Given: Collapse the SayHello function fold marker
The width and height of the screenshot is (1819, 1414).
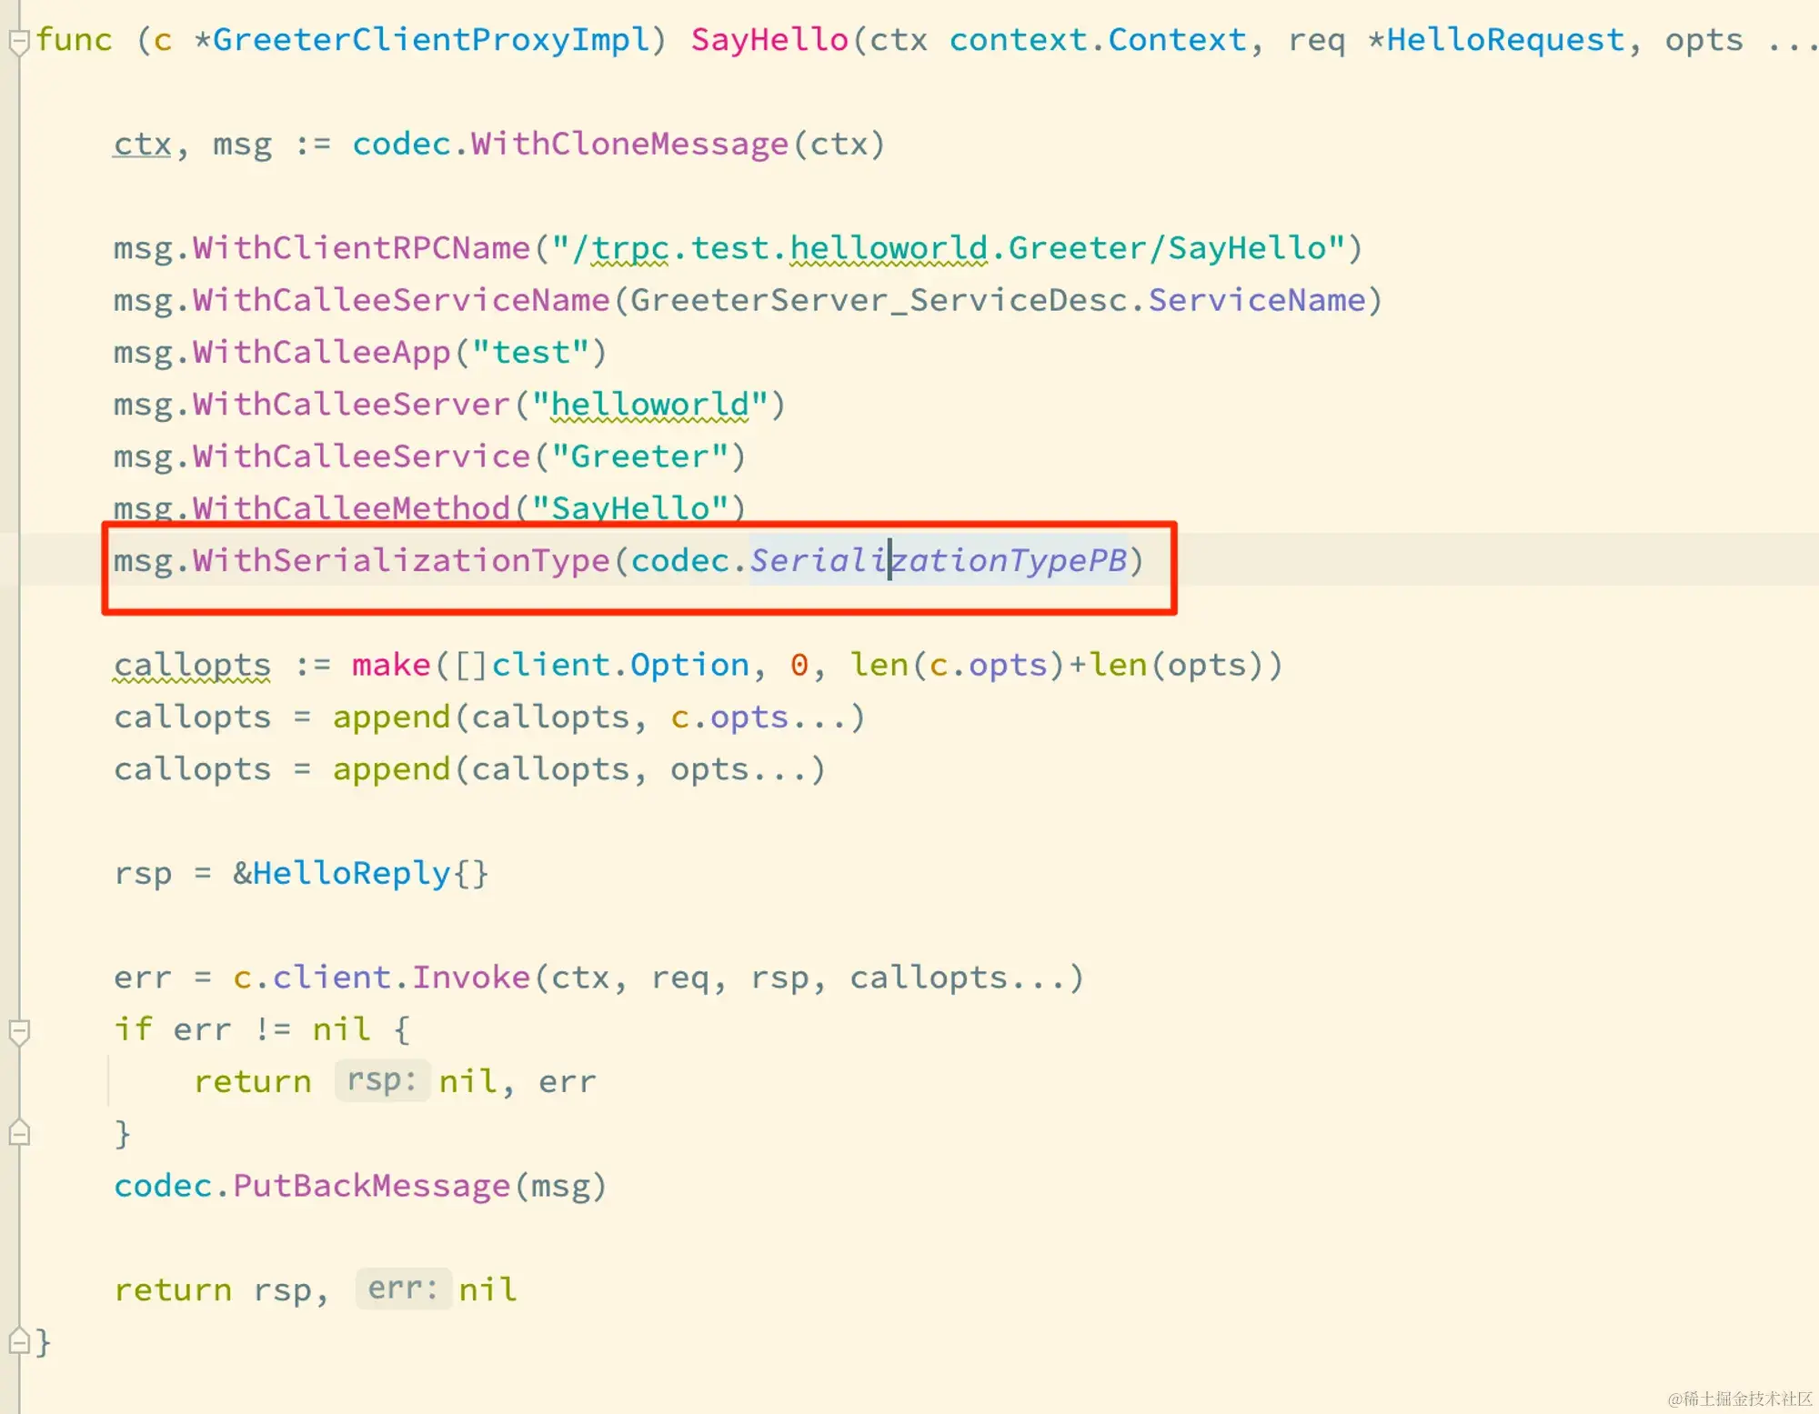Looking at the screenshot, I should 18,41.
